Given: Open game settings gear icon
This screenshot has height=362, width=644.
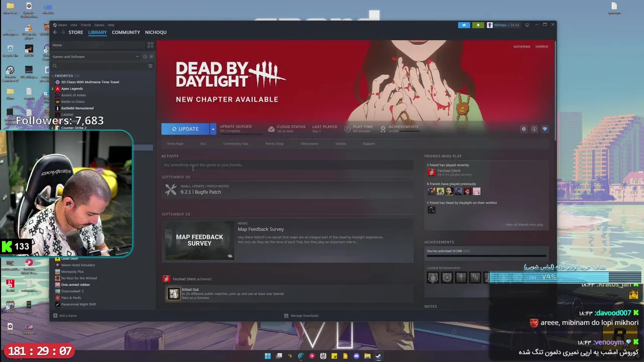Looking at the screenshot, I should (524, 129).
